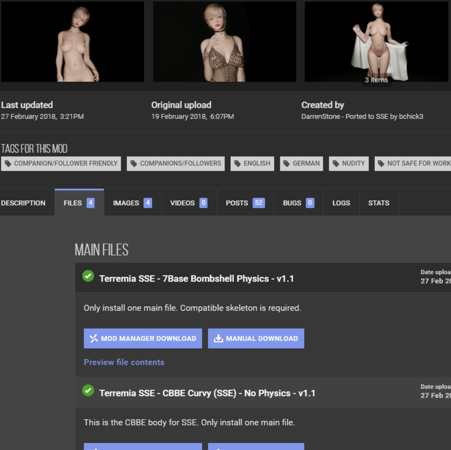Viewport: 451px width, 450px height.
Task: Switch to the Bugs tab
Action: [x=298, y=203]
